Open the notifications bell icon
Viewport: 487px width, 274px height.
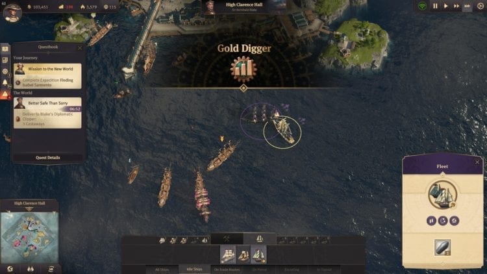5,82
